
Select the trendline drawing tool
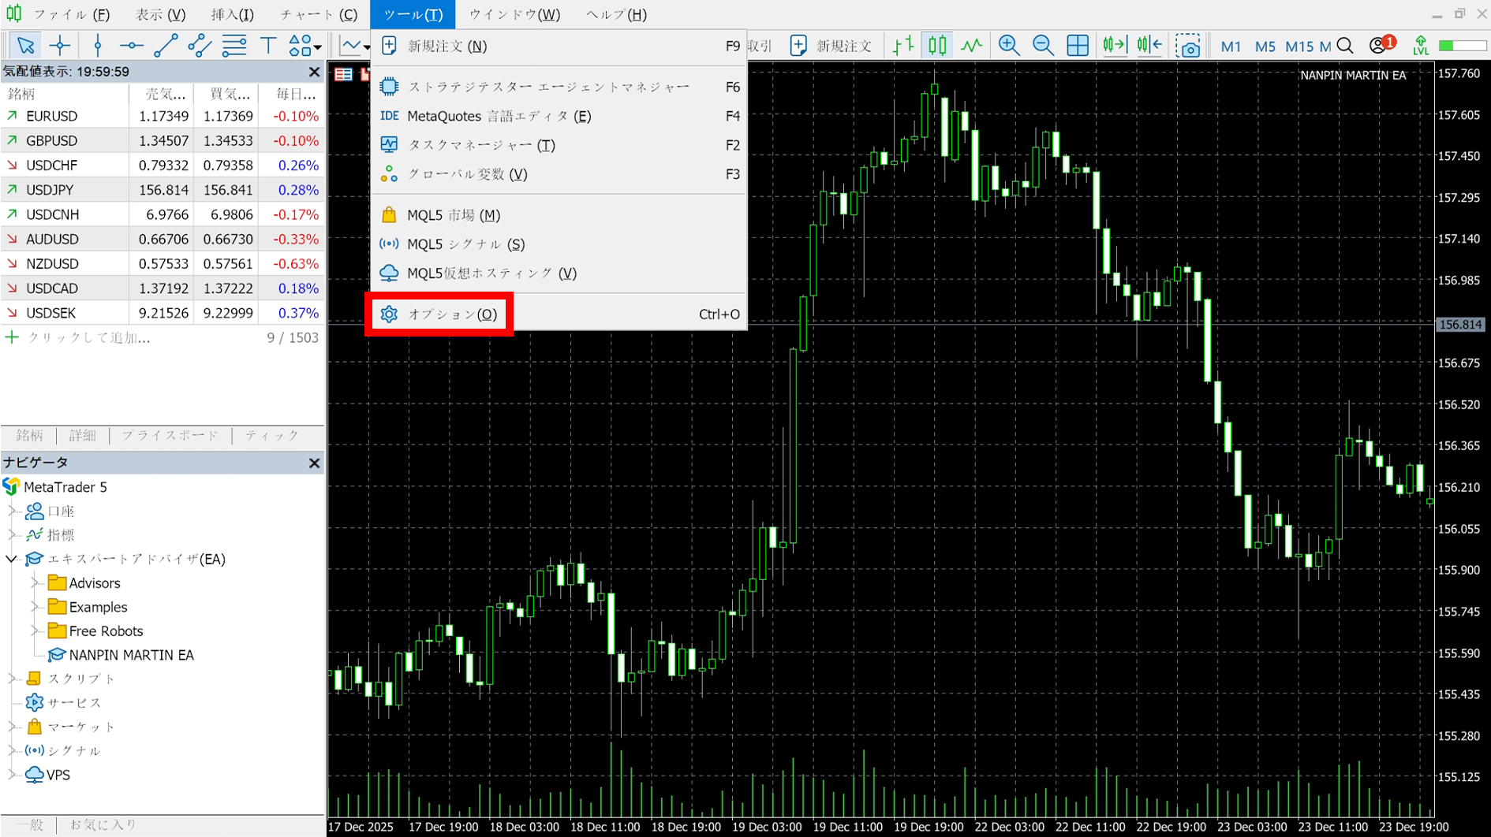pyautogui.click(x=165, y=46)
